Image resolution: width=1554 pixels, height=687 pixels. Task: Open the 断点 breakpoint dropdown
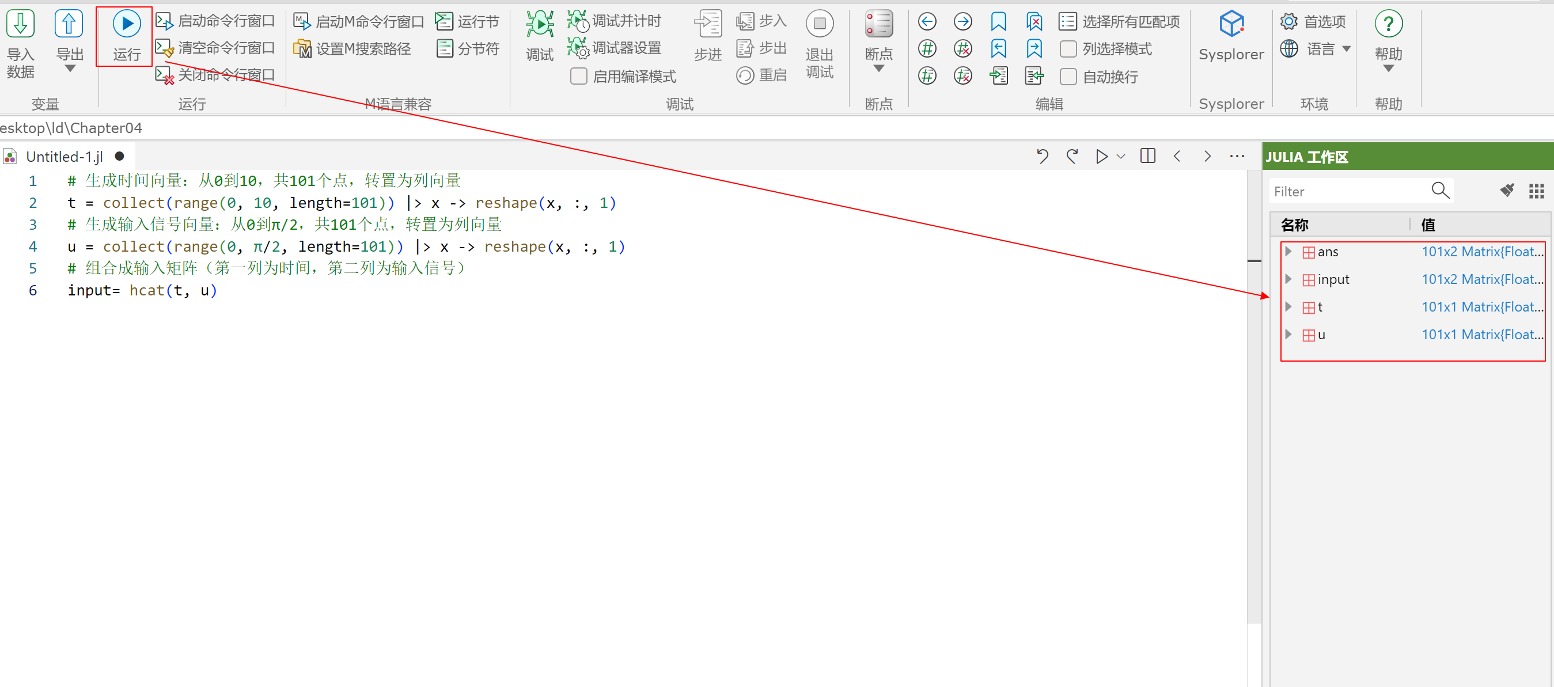click(878, 68)
